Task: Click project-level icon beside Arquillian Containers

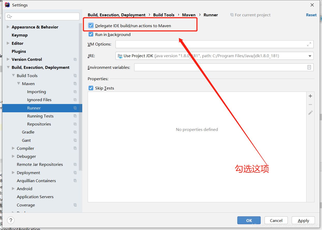Action: pos(75,181)
